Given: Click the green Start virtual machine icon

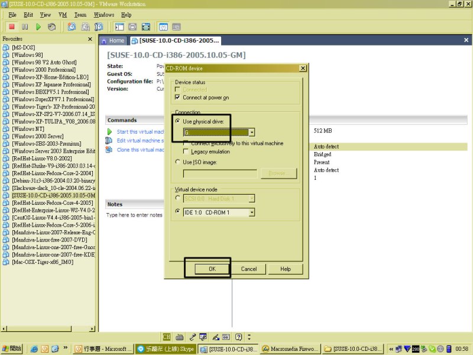Looking at the screenshot, I should click(x=109, y=131).
